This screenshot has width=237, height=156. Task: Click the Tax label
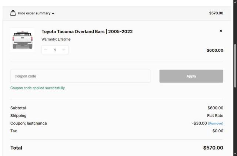tap(13, 131)
